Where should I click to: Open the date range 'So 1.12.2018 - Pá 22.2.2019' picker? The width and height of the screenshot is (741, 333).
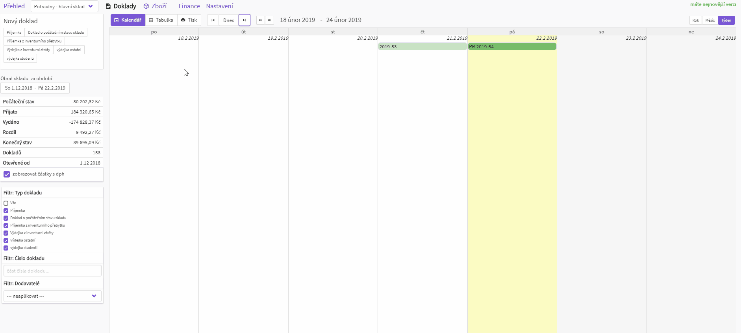[x=35, y=88]
